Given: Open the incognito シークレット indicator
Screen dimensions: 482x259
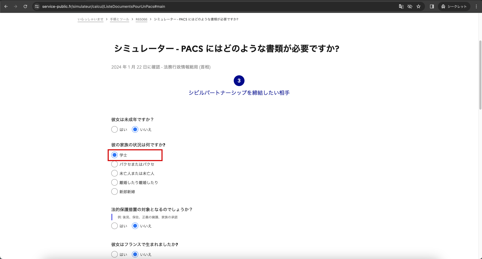Looking at the screenshot, I should click(x=454, y=6).
